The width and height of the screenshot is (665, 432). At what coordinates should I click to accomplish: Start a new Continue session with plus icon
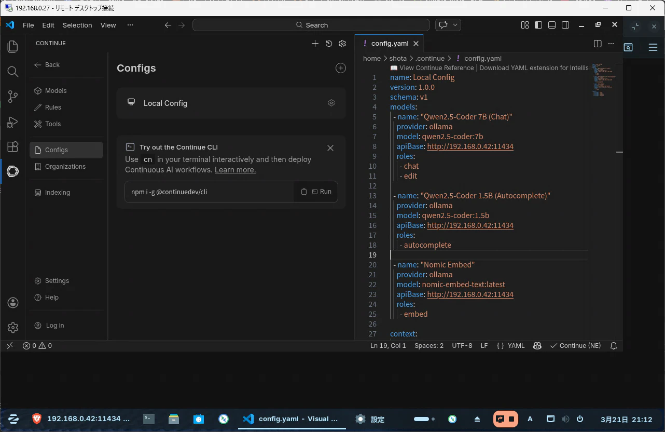pyautogui.click(x=315, y=44)
